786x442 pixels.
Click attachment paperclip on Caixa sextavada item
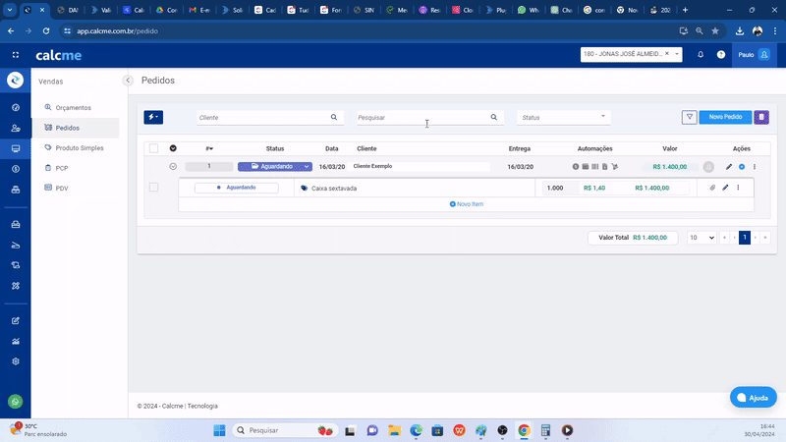point(713,188)
